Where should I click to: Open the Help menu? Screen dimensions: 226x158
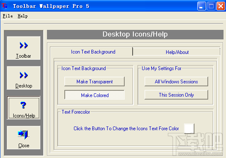click(x=22, y=16)
